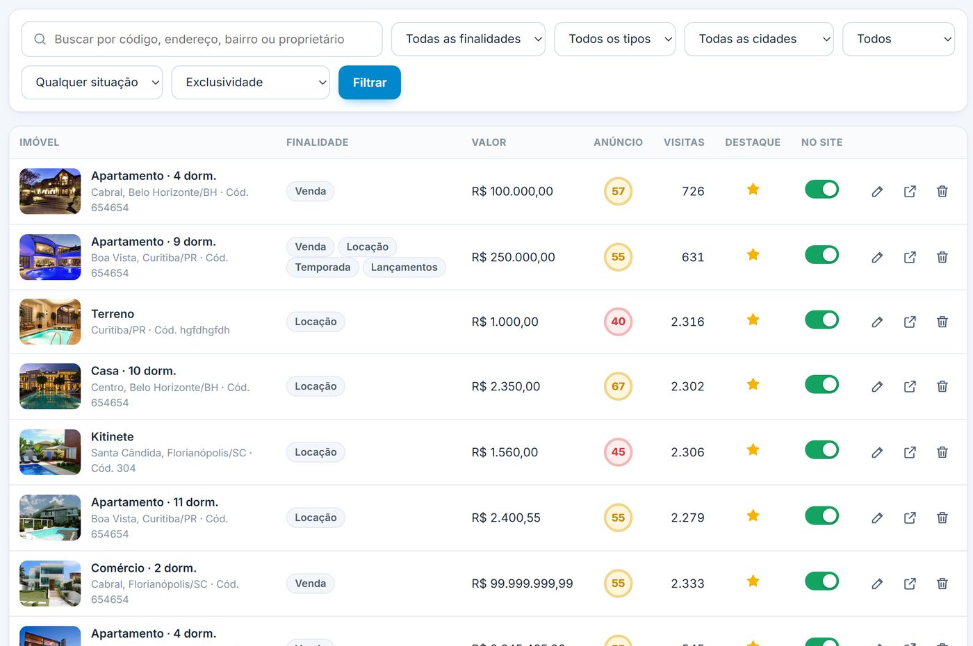Click the R$ 99.999.999,99 value
The image size is (973, 646).
[522, 583]
